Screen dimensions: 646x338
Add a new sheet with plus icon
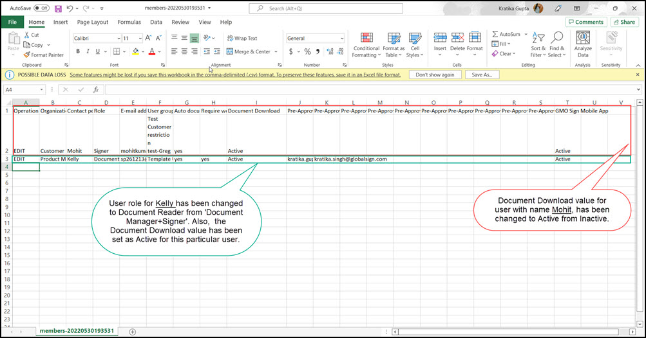132,332
